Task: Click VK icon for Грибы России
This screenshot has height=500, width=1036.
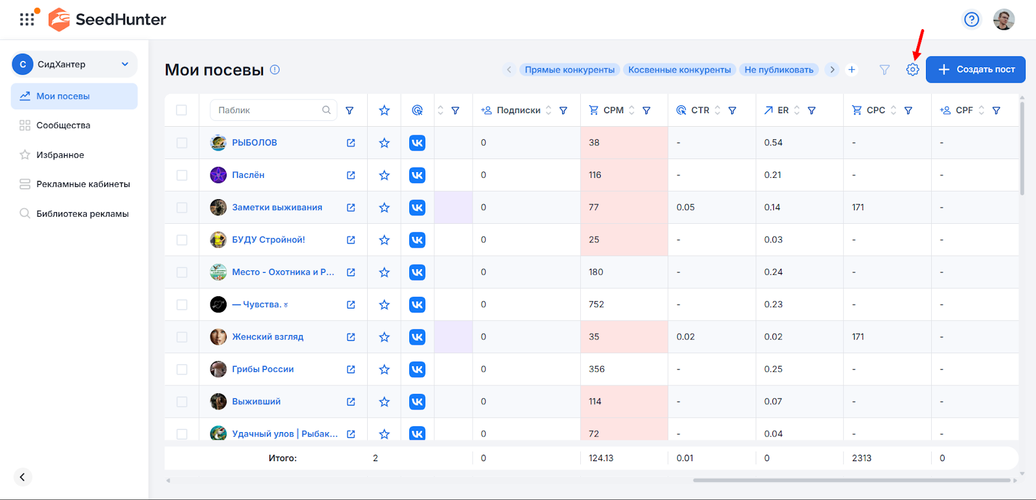Action: [417, 369]
